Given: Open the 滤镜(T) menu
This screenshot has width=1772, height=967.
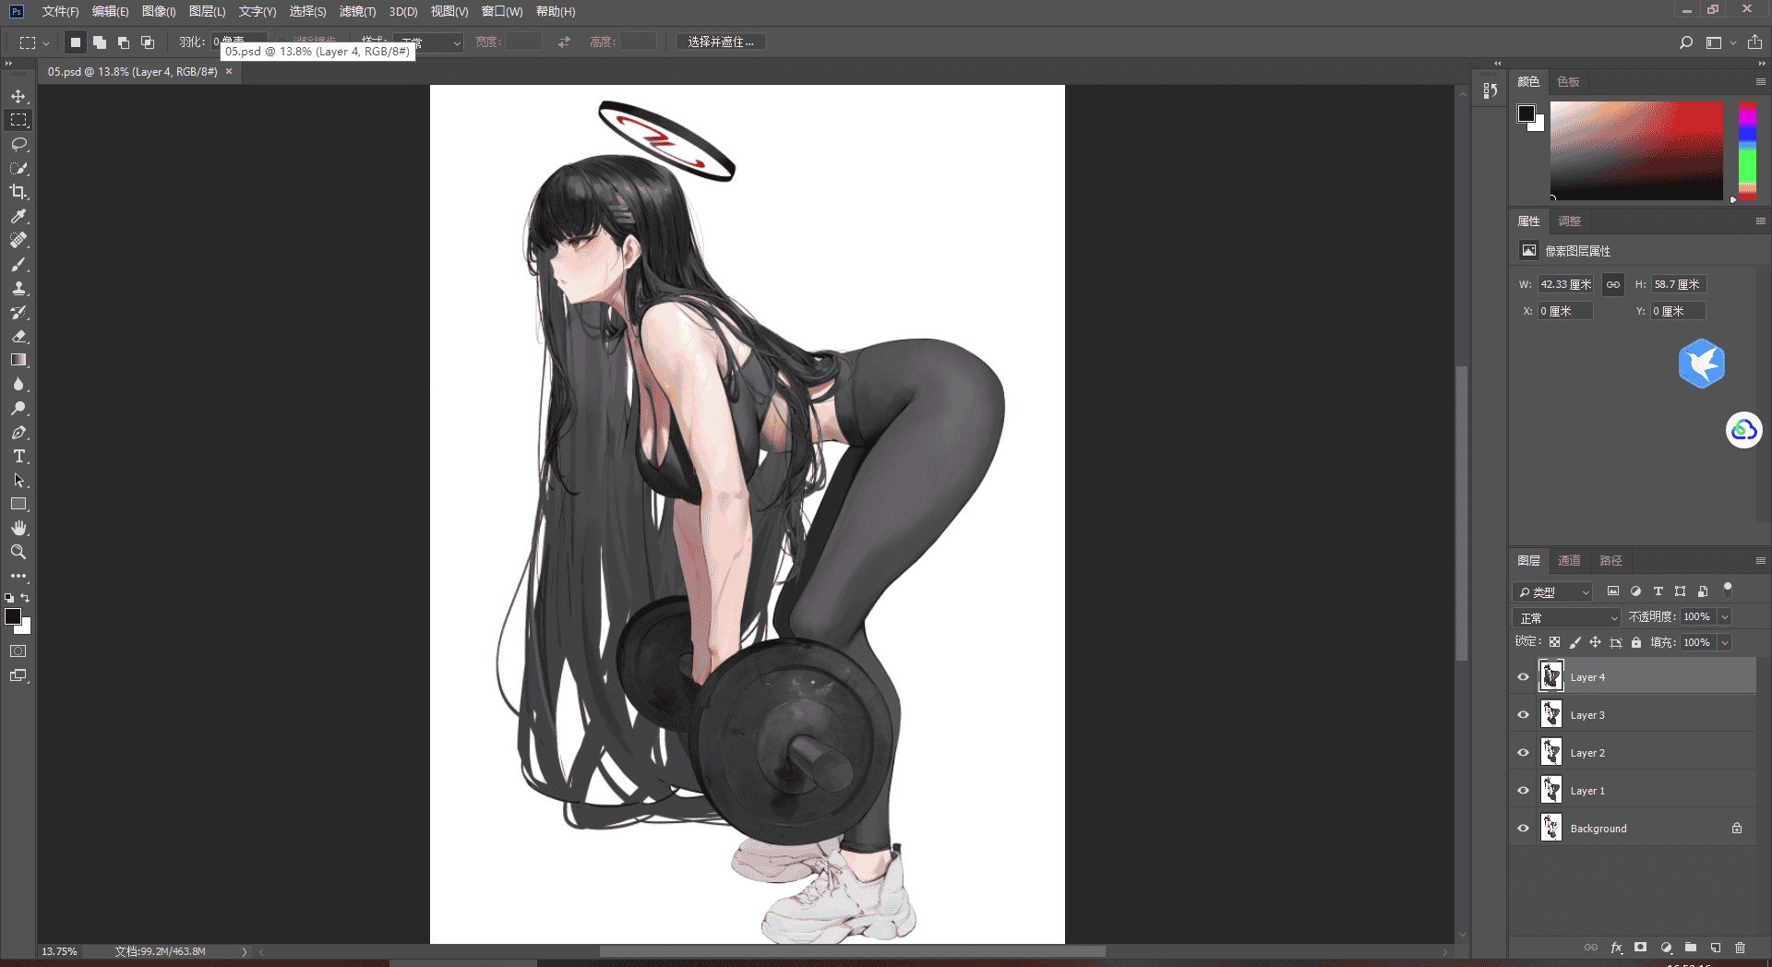Looking at the screenshot, I should (357, 11).
